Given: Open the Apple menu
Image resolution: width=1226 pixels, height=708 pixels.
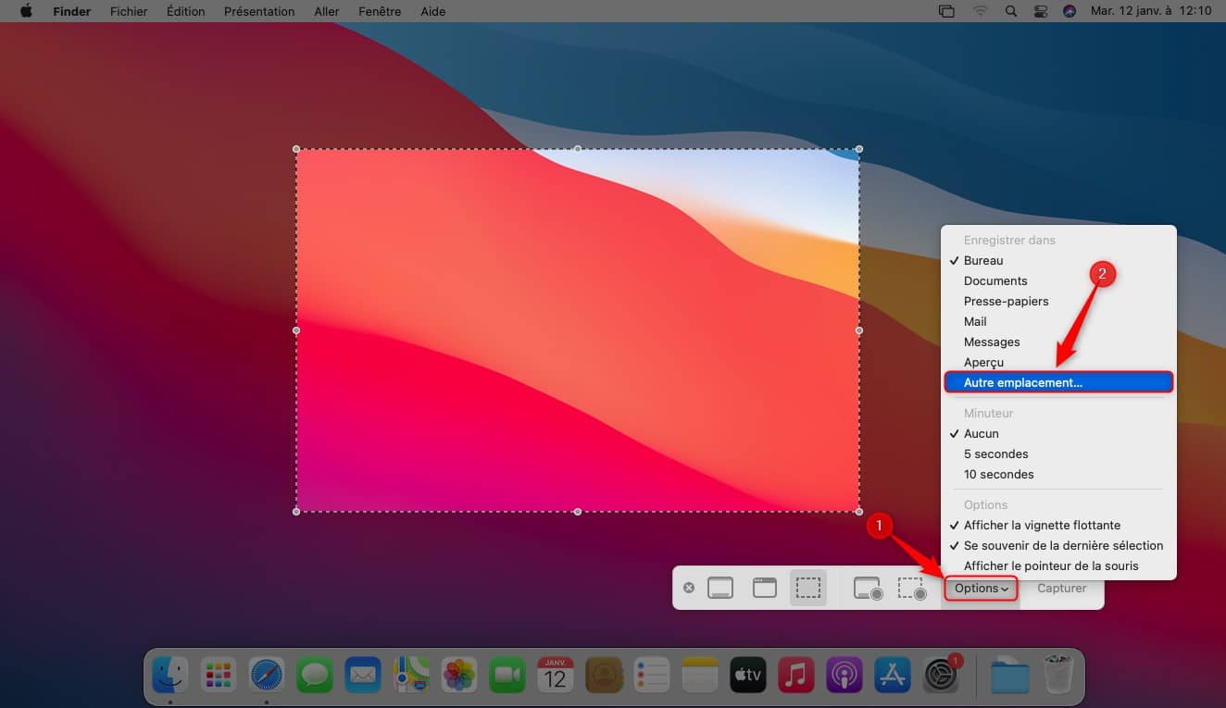Looking at the screenshot, I should click(x=26, y=11).
